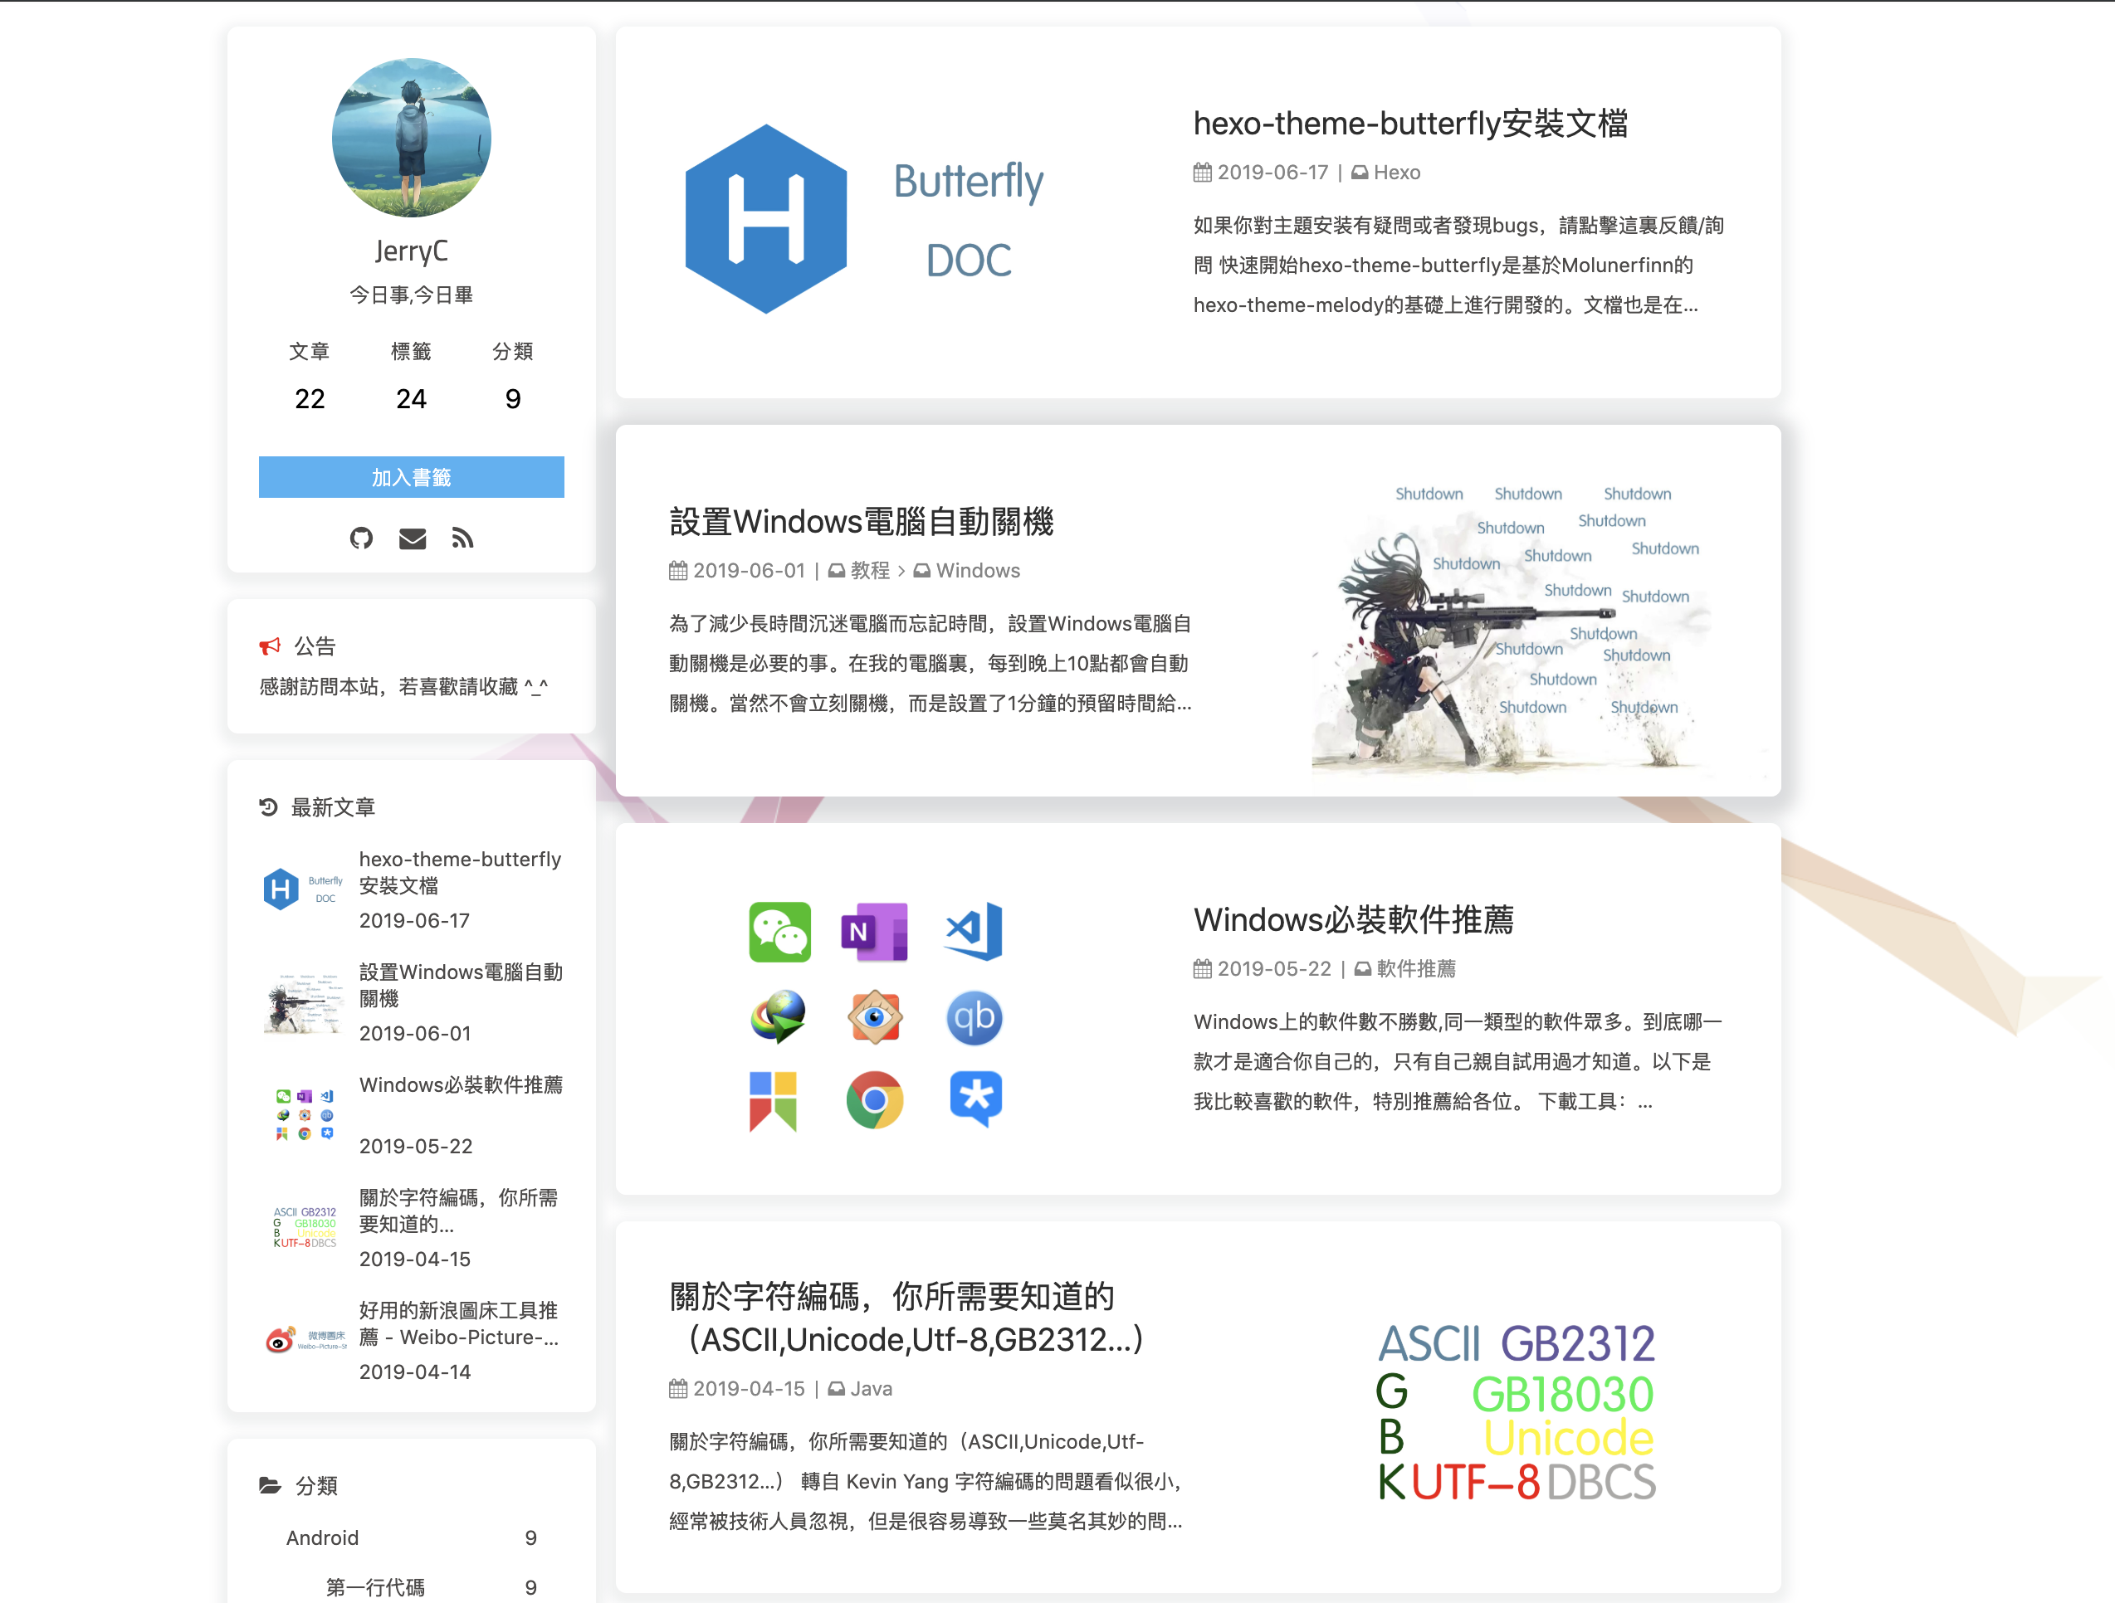Click the red announcement megaphone icon
The width and height of the screenshot is (2115, 1603).
pyautogui.click(x=270, y=646)
